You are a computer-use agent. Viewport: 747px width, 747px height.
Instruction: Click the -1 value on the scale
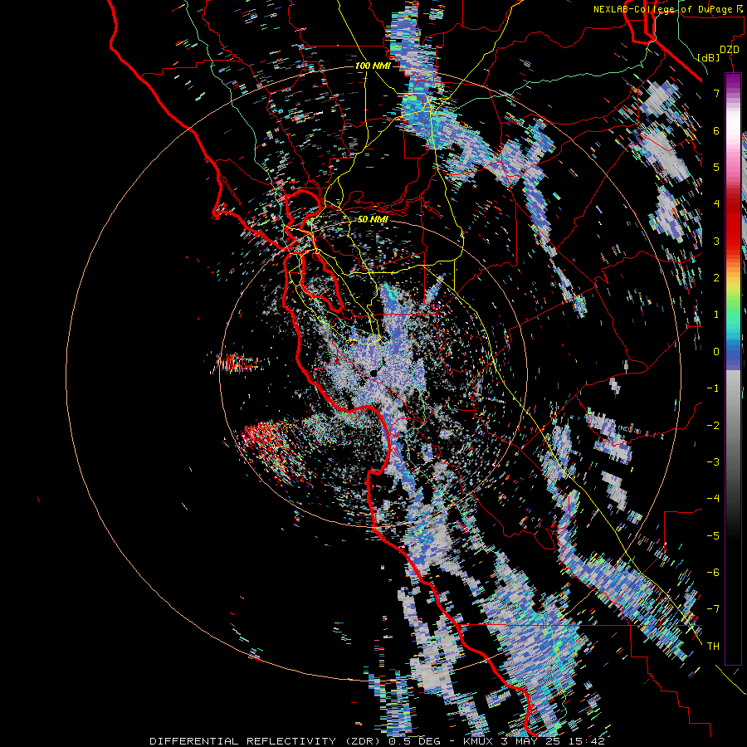(x=713, y=388)
